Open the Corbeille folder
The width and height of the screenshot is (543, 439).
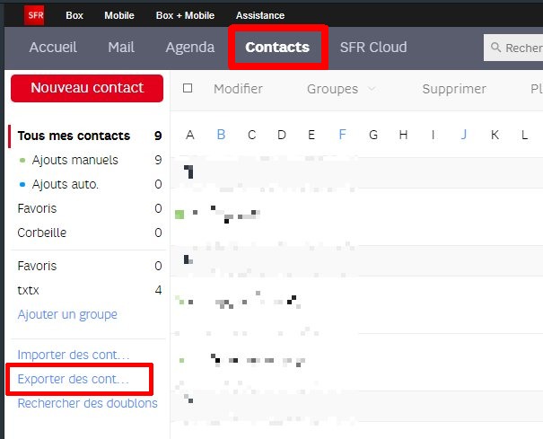41,233
